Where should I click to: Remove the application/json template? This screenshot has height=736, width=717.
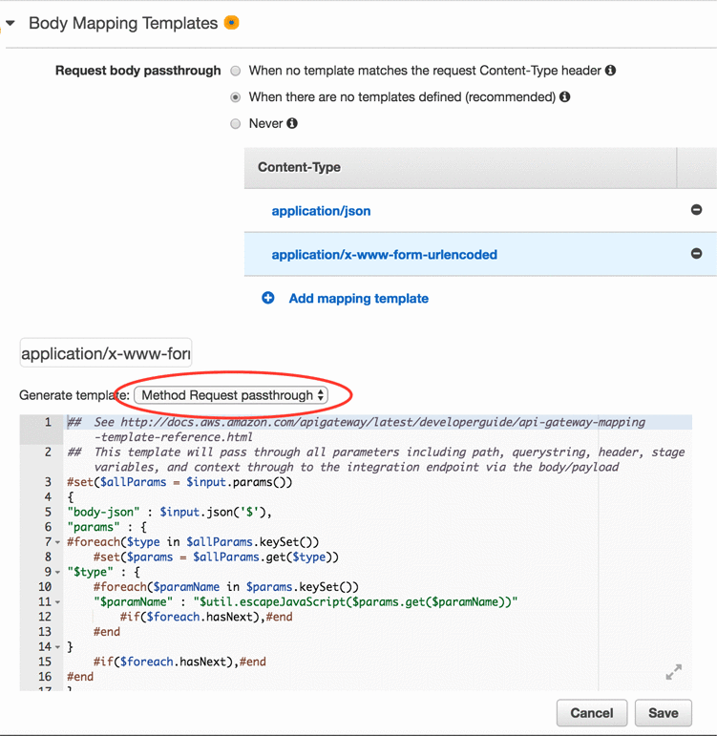pyautogui.click(x=696, y=209)
